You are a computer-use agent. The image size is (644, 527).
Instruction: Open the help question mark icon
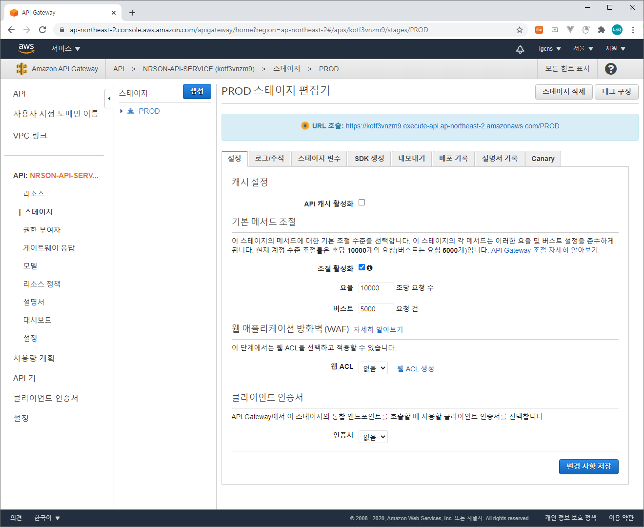pos(610,69)
